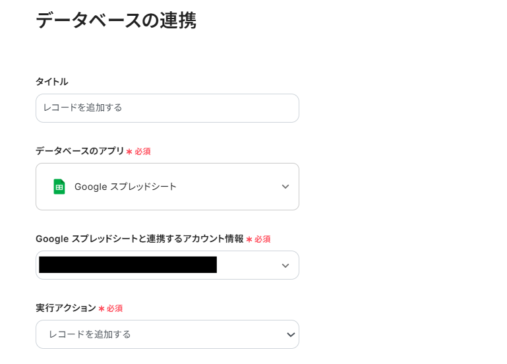This screenshot has height=364, width=507.
Task: Click the 必須 tag beside 実行アクション
Action: 115,309
